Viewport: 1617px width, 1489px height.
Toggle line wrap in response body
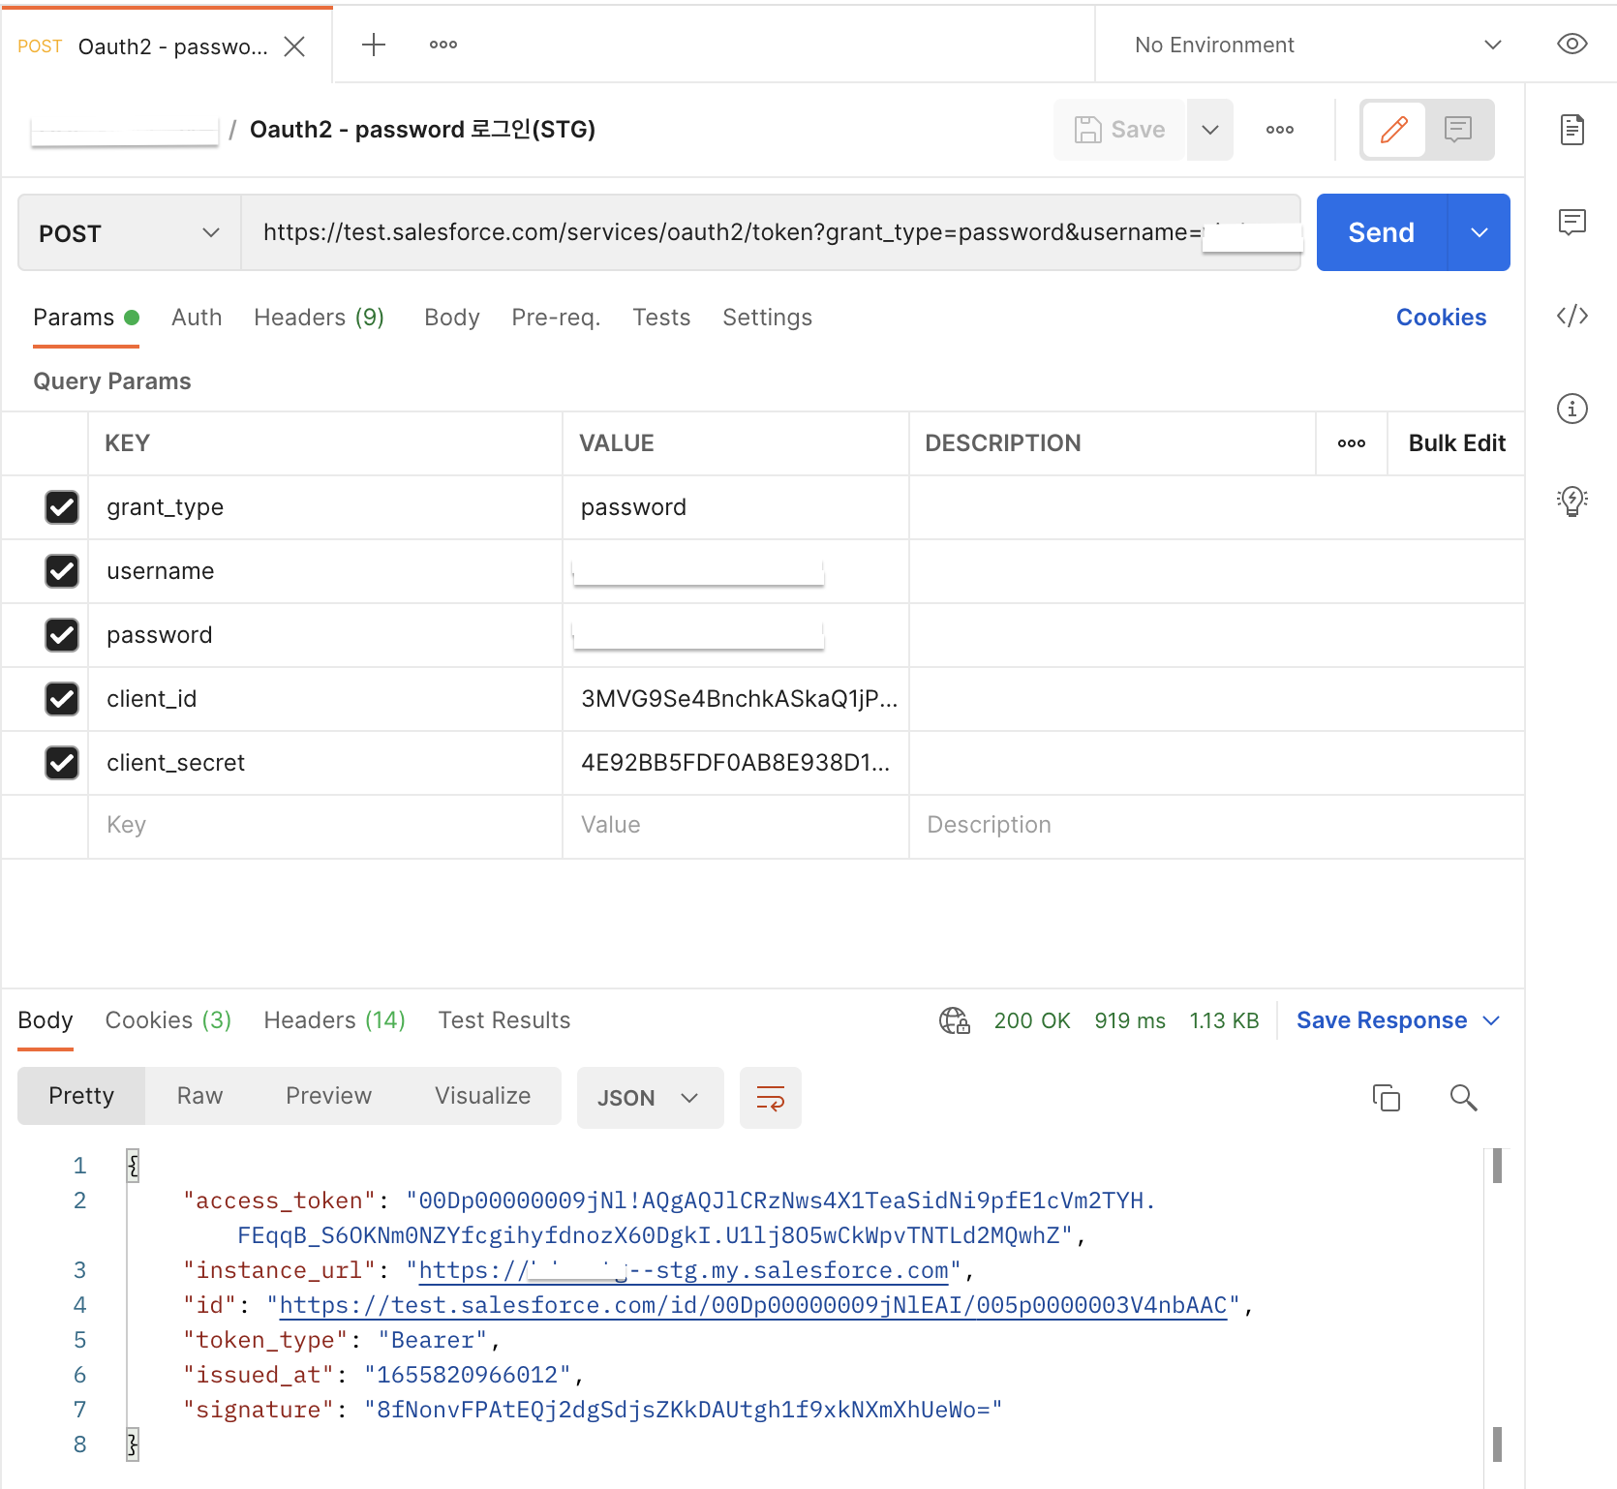[771, 1098]
